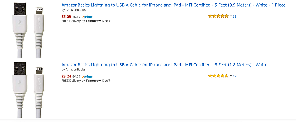The height and width of the screenshot is (122, 296).
Task: Click the star rating of the 6 Feet cable
Action: click(x=218, y=76)
